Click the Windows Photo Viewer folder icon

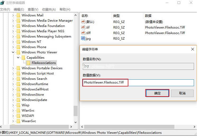click(18, 52)
